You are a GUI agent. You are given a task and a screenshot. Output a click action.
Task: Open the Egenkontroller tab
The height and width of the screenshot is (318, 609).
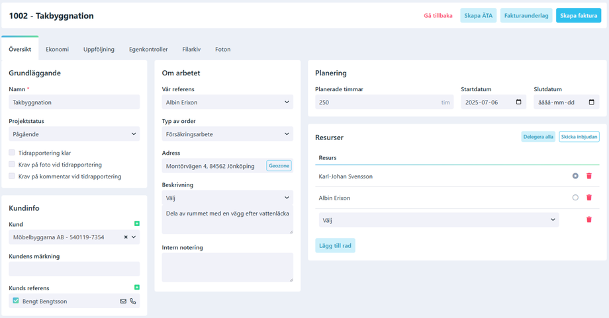148,50
